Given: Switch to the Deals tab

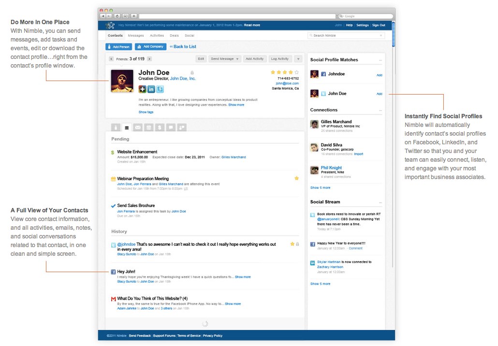Looking at the screenshot, I should (x=174, y=36).
